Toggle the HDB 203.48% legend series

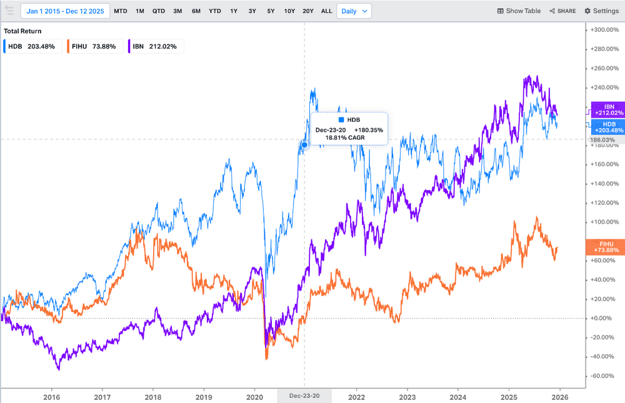tap(32, 46)
